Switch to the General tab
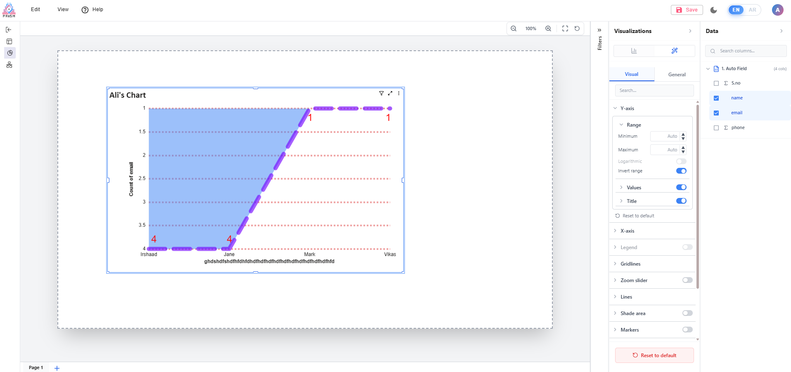The image size is (791, 372). (x=677, y=75)
